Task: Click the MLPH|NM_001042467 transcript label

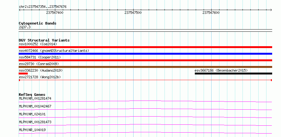Action: 35,106
